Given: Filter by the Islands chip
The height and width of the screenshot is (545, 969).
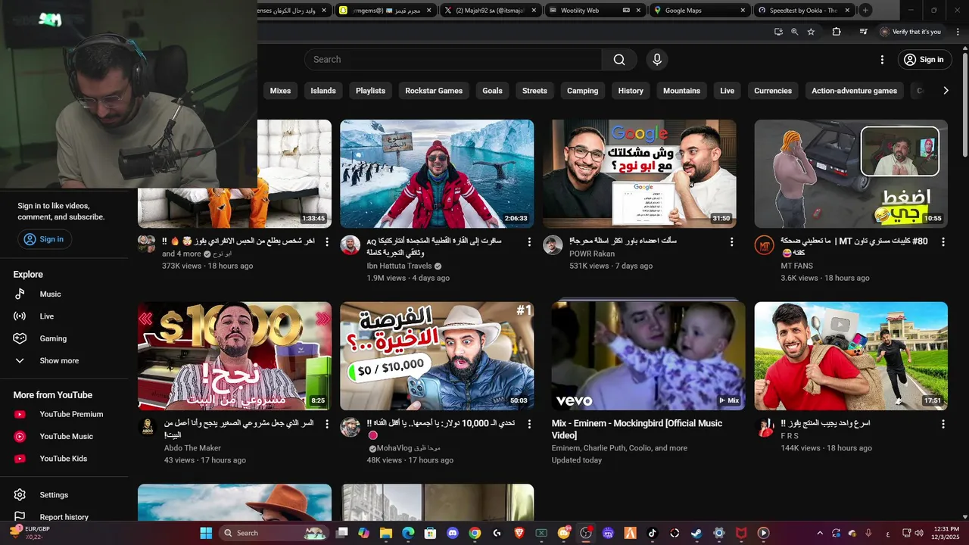Looking at the screenshot, I should click(x=323, y=91).
